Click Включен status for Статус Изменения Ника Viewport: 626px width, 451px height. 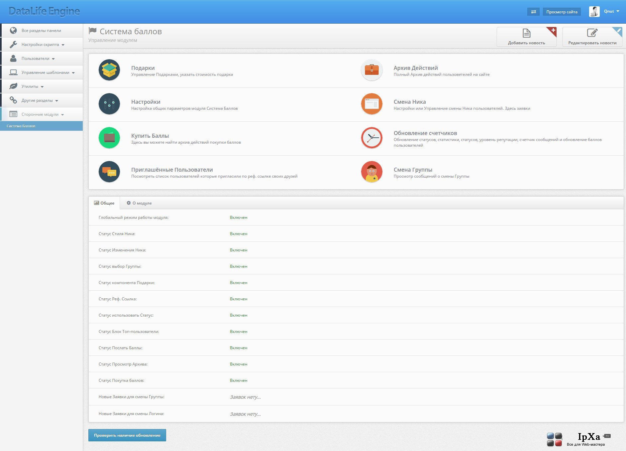[x=239, y=250]
